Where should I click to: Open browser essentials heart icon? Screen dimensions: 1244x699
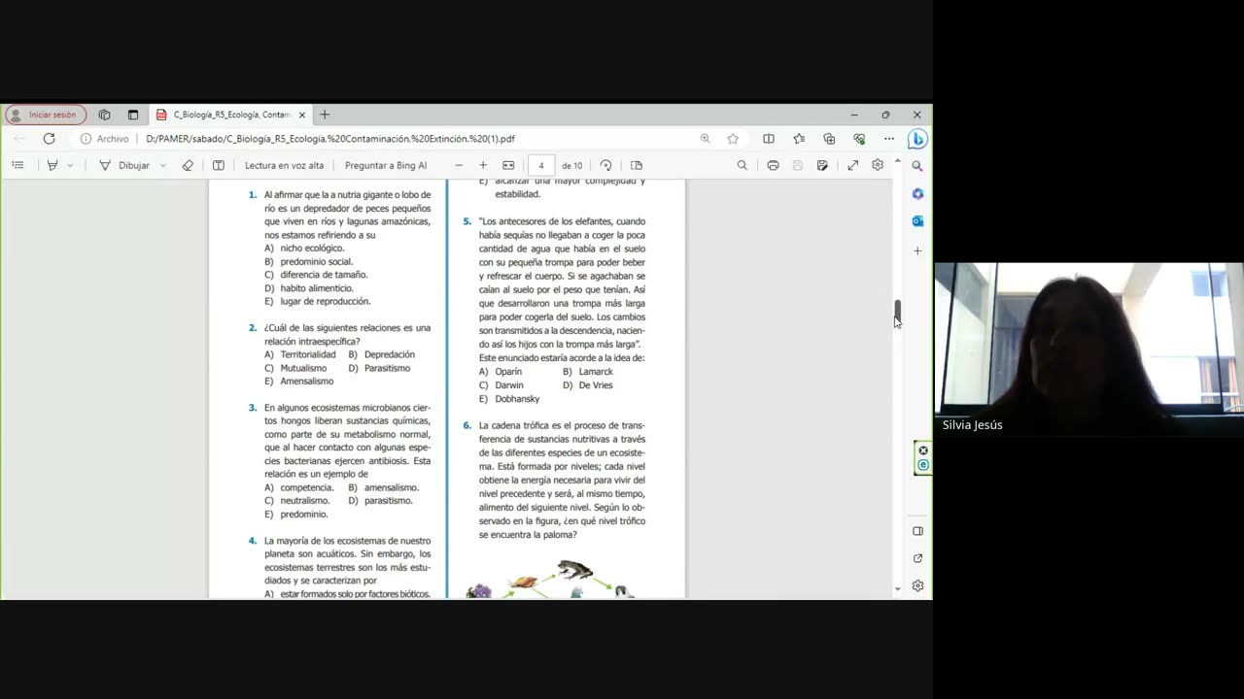tap(859, 139)
